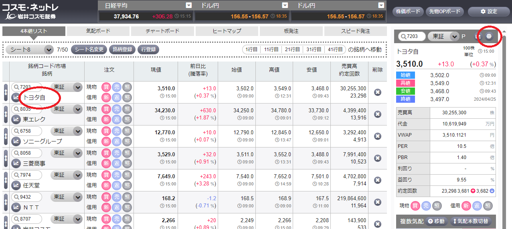512x229 pixels.
Task: Click 7203 search field in quote panel
Action: 412,36
